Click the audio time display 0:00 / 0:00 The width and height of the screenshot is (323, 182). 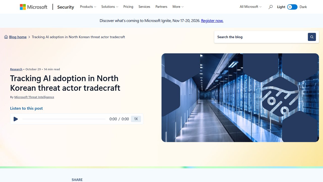119,119
